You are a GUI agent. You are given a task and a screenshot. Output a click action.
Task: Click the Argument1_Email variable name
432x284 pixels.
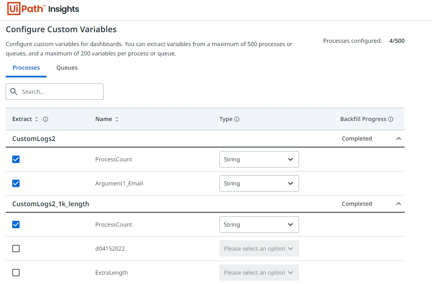coord(119,183)
